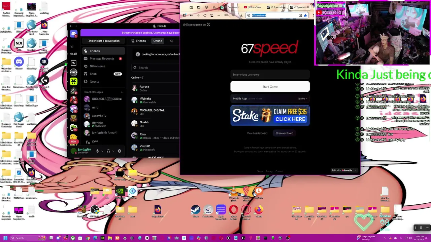Screen dimensions: 431x242
Task: Open the Sign Up link for Mobile App
Action: (302, 99)
